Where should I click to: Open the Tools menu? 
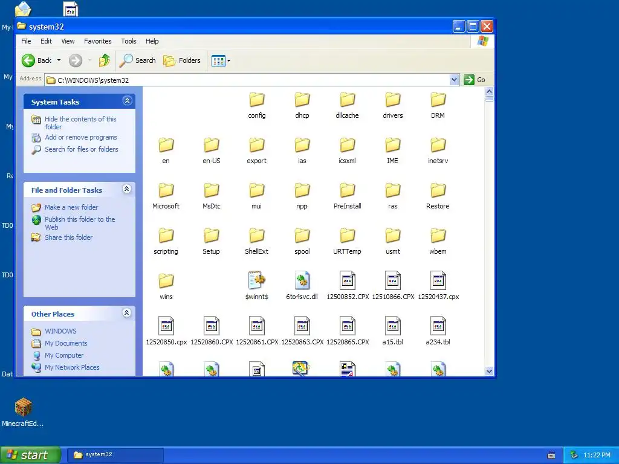tap(129, 41)
